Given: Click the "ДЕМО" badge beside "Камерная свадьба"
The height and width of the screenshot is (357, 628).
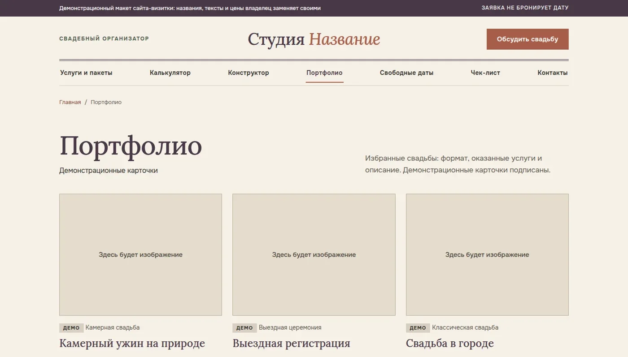Looking at the screenshot, I should (x=71, y=328).
